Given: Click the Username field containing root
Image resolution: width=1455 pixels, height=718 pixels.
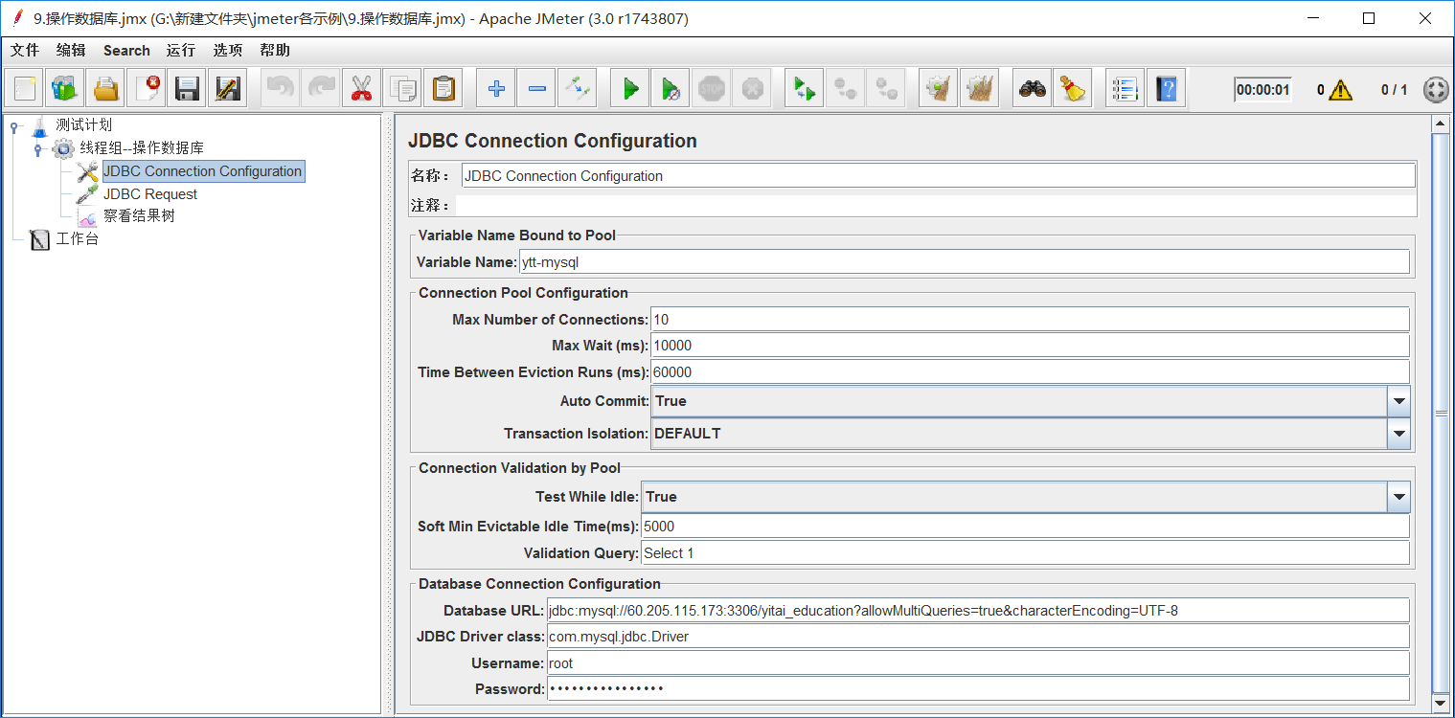Looking at the screenshot, I should pyautogui.click(x=978, y=662).
